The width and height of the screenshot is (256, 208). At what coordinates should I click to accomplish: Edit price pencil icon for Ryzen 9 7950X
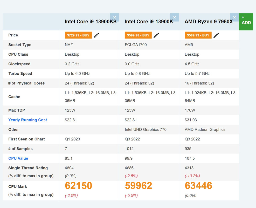pos(216,35)
